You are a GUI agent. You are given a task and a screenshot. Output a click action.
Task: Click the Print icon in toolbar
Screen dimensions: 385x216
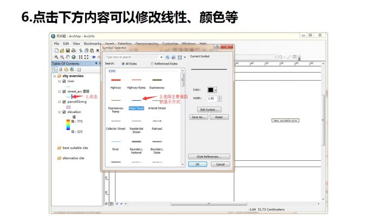click(73, 50)
